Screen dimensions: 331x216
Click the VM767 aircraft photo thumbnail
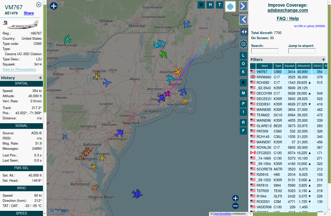pyautogui.click(x=22, y=25)
